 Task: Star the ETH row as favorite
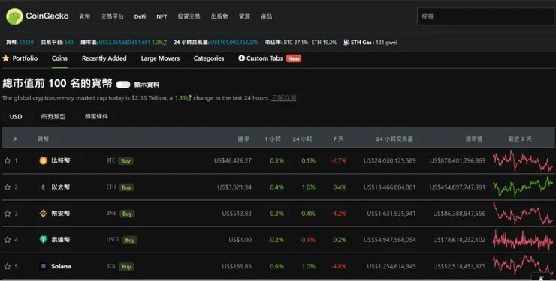[x=7, y=187]
